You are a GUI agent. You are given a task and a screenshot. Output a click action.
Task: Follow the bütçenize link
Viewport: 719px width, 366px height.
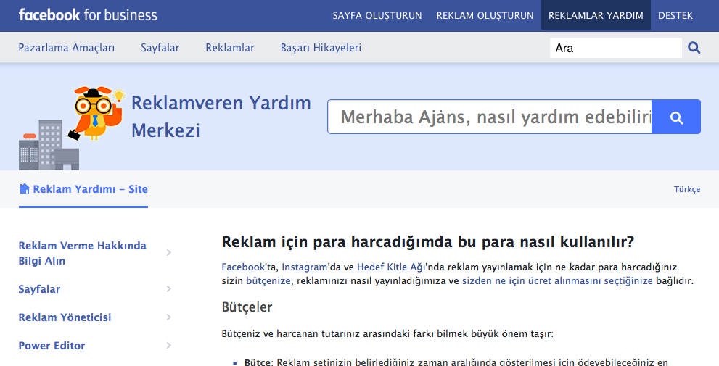click(x=268, y=280)
